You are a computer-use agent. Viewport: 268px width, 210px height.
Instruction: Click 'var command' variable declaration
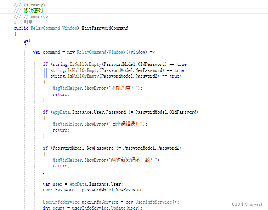click(47, 52)
